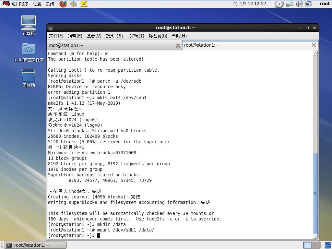Viewport: 332px width, 249px height.
Task: Click the network storage tray icon
Action: click(290, 4)
